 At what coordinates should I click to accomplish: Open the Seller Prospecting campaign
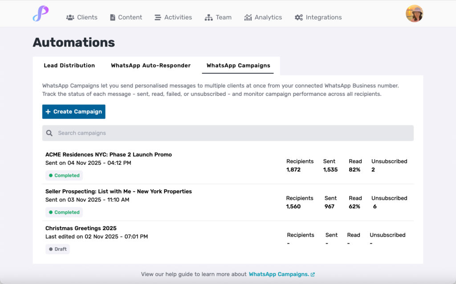[118, 192]
